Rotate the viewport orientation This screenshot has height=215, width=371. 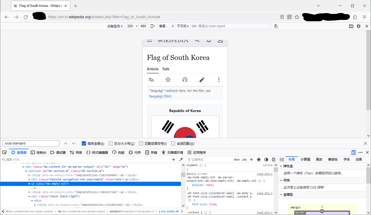(153, 26)
